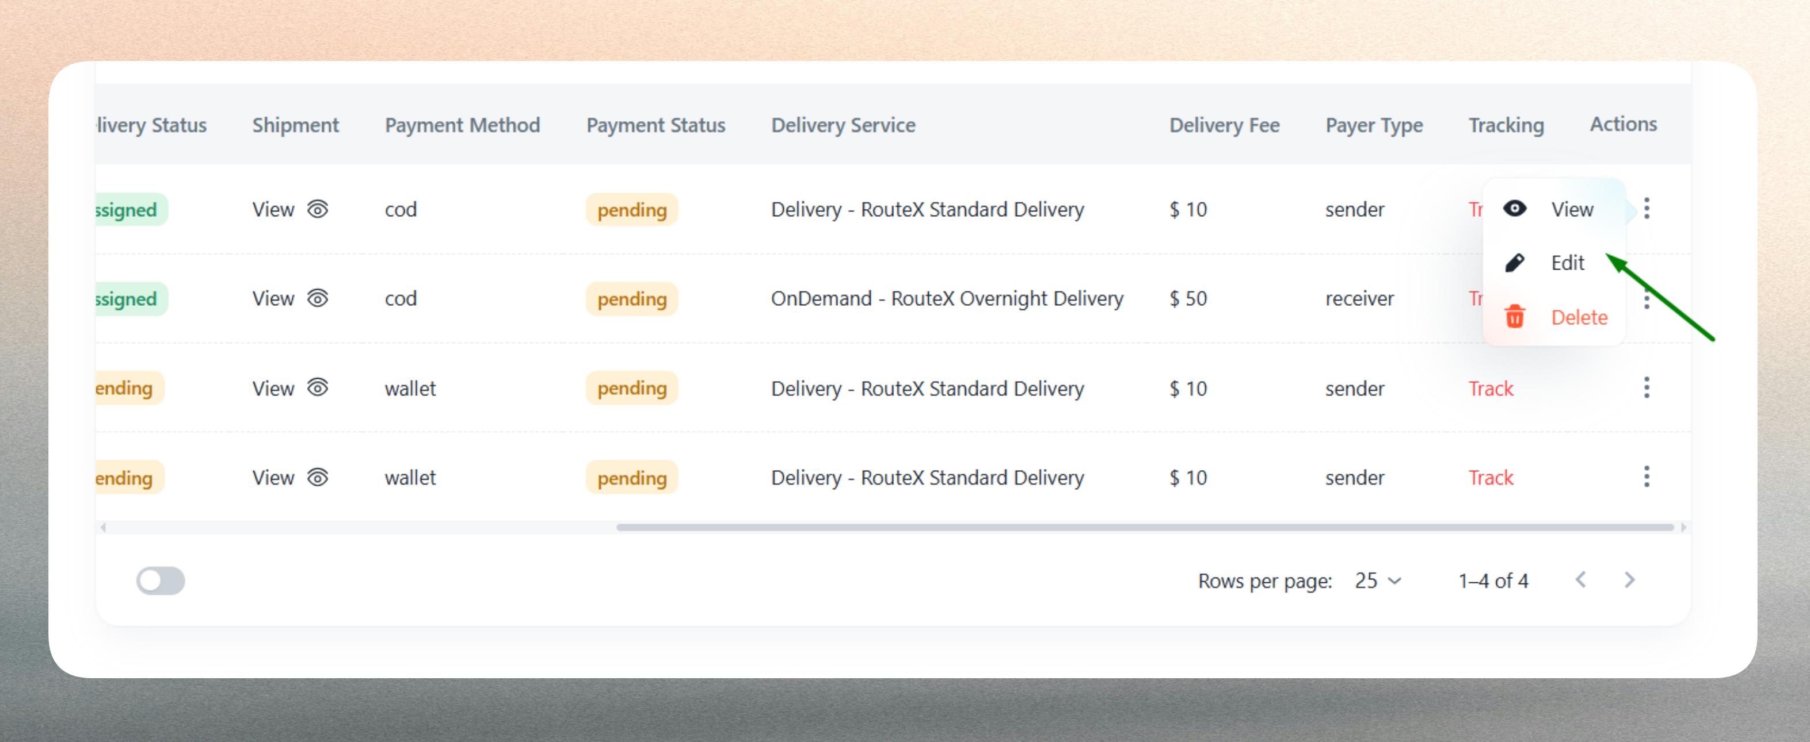The height and width of the screenshot is (742, 1810).
Task: Select Edit from the open context menu
Action: pyautogui.click(x=1568, y=263)
